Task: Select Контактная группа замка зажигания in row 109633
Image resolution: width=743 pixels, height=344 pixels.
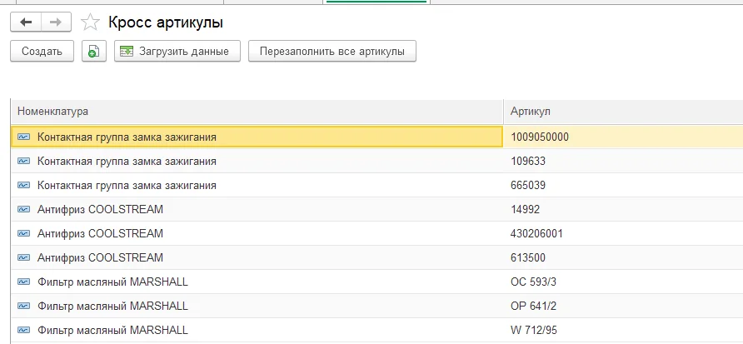Action: pyautogui.click(x=127, y=162)
